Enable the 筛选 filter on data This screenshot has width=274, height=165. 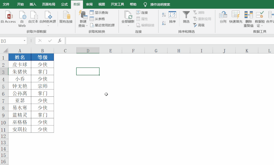186,18
